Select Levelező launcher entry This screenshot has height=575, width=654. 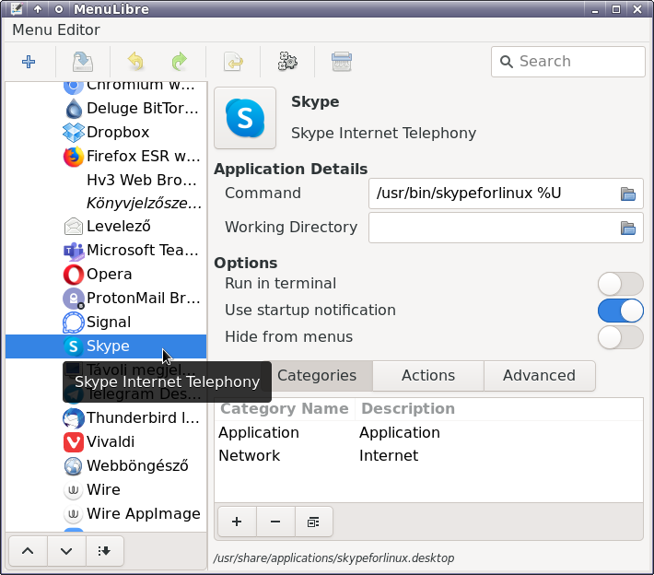[x=106, y=226]
